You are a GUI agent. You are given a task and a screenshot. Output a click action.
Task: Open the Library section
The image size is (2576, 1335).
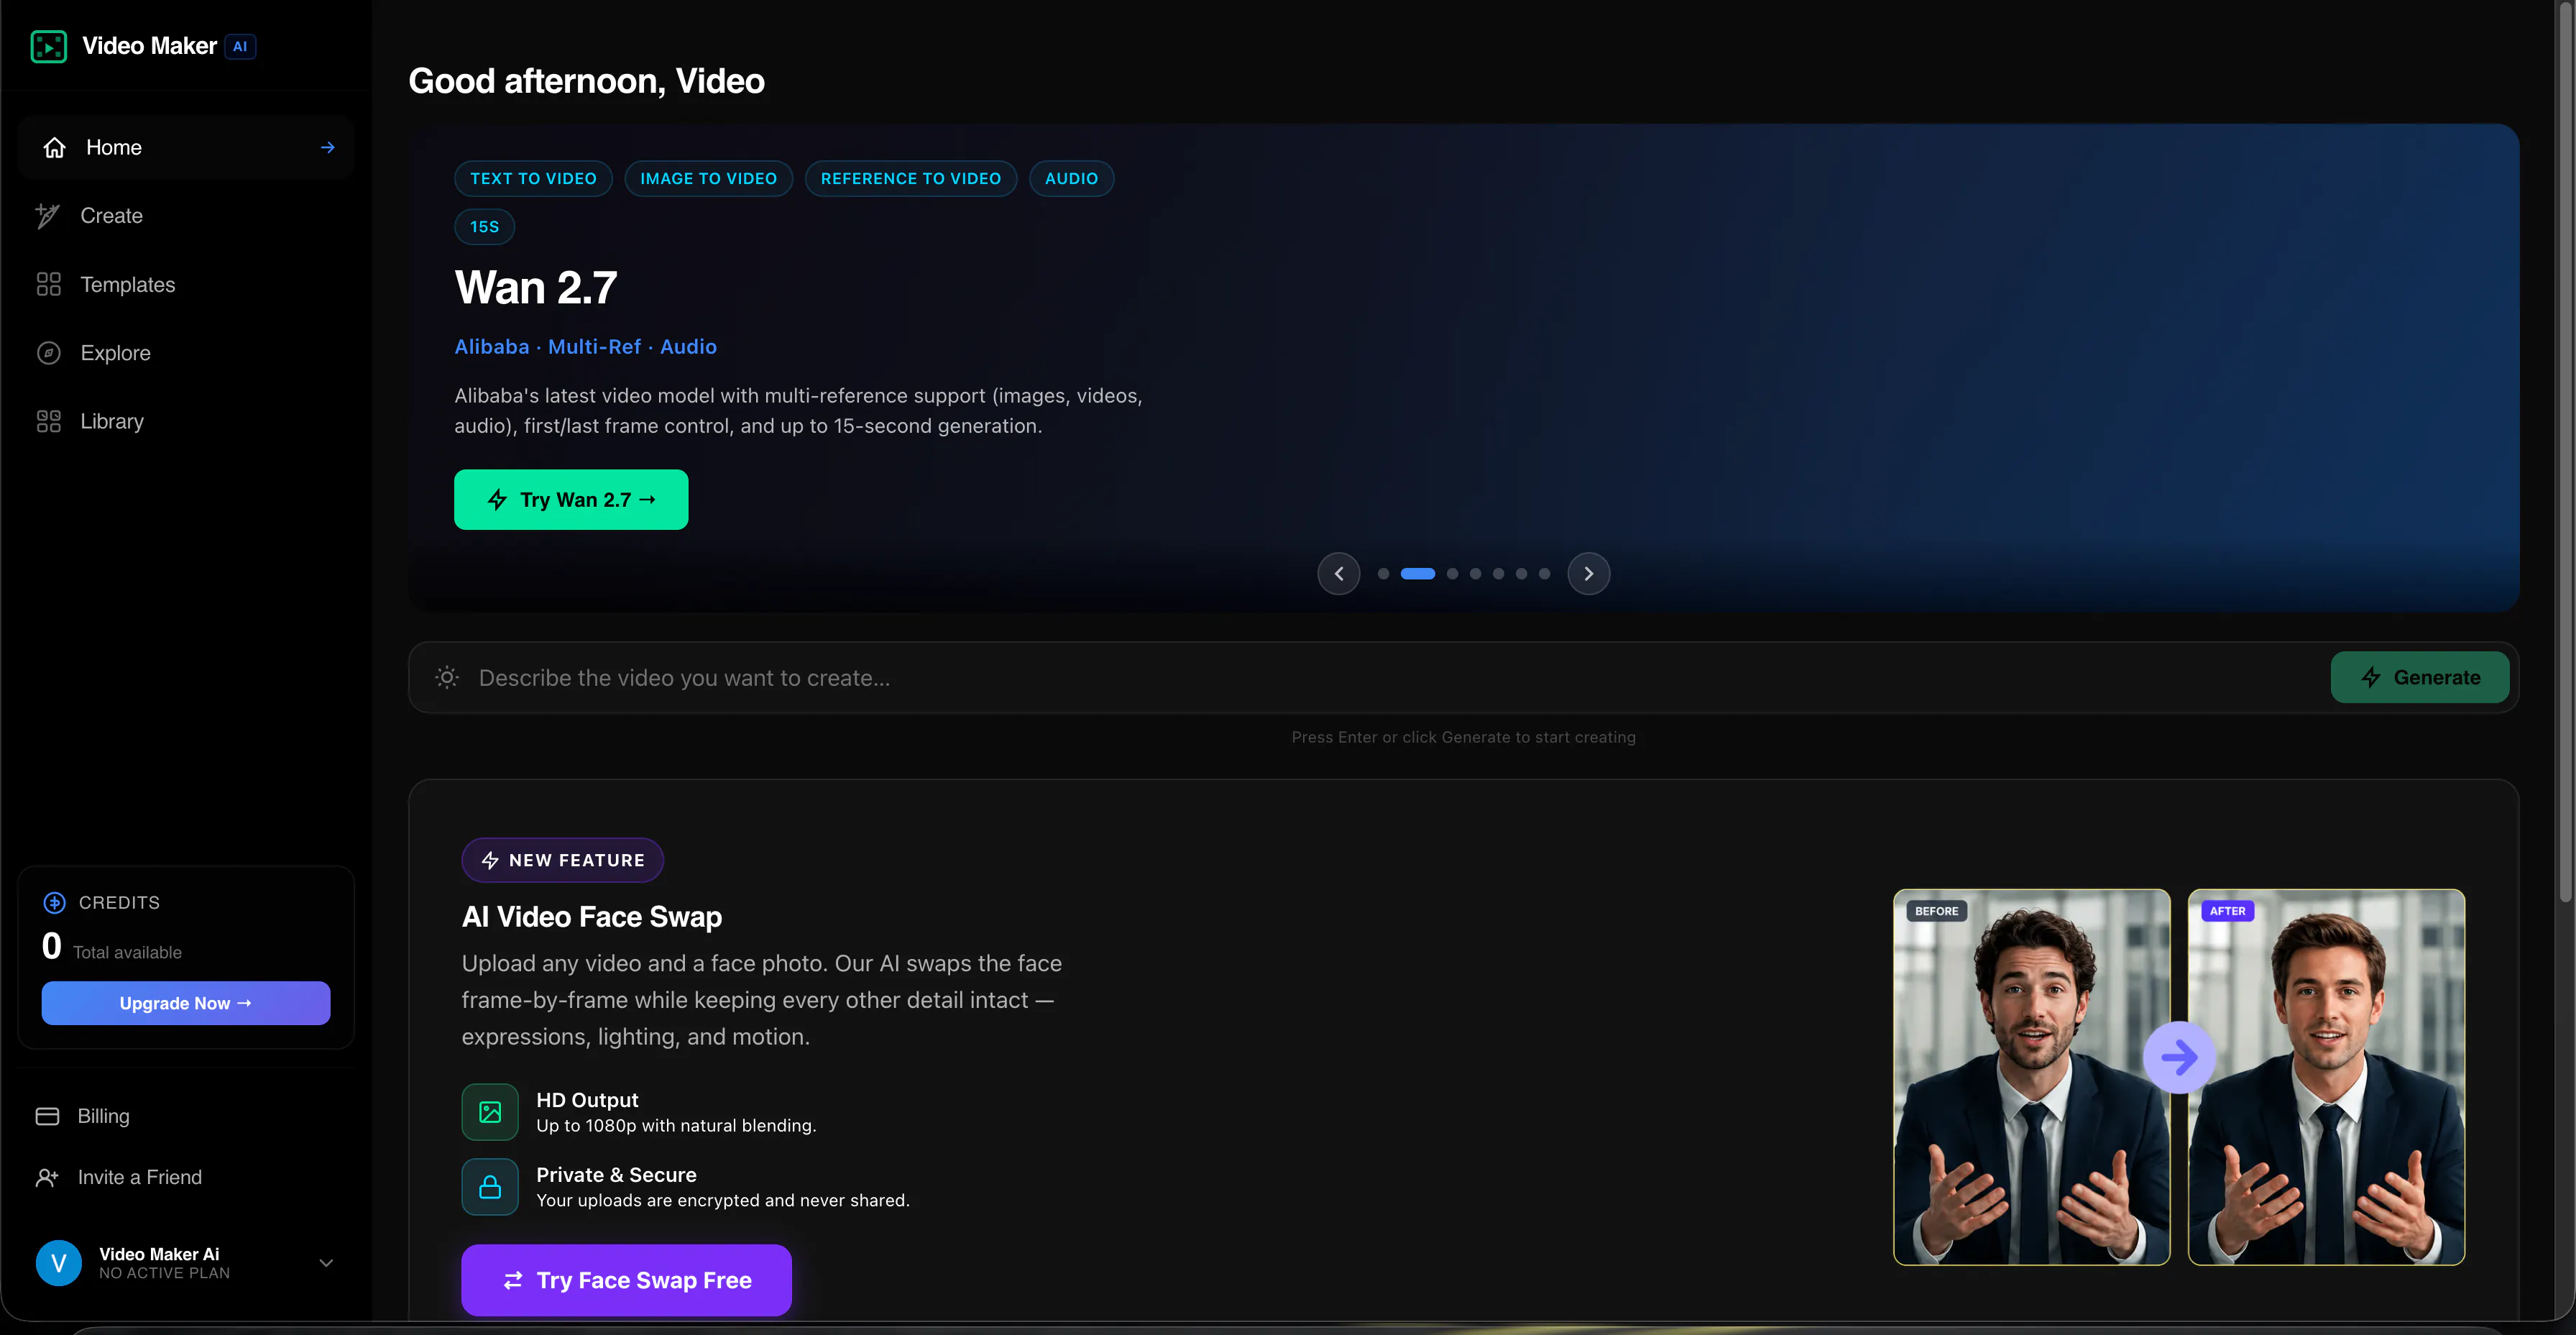pos(186,421)
